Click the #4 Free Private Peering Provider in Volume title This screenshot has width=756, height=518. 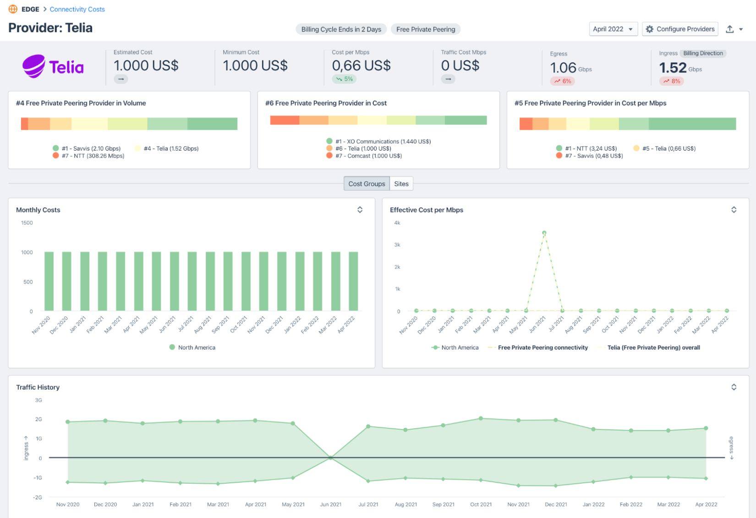(x=81, y=103)
